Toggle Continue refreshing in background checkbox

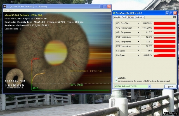click(116, 81)
